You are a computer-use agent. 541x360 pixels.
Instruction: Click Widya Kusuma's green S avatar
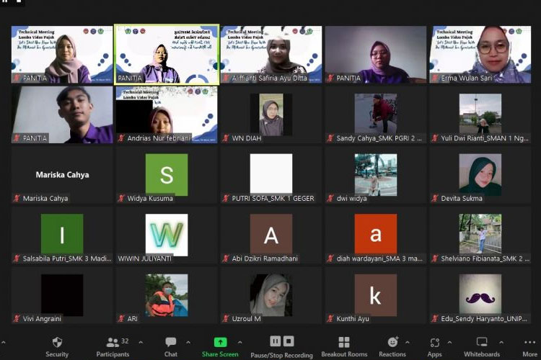click(167, 174)
